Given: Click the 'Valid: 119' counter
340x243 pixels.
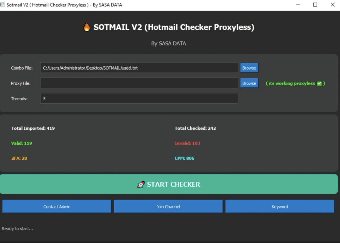Looking at the screenshot, I should coord(22,143).
